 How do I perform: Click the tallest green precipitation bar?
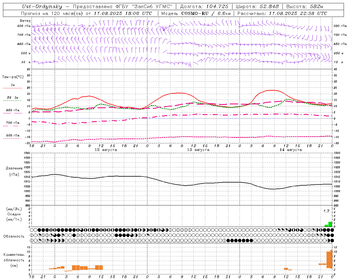coord(330,224)
